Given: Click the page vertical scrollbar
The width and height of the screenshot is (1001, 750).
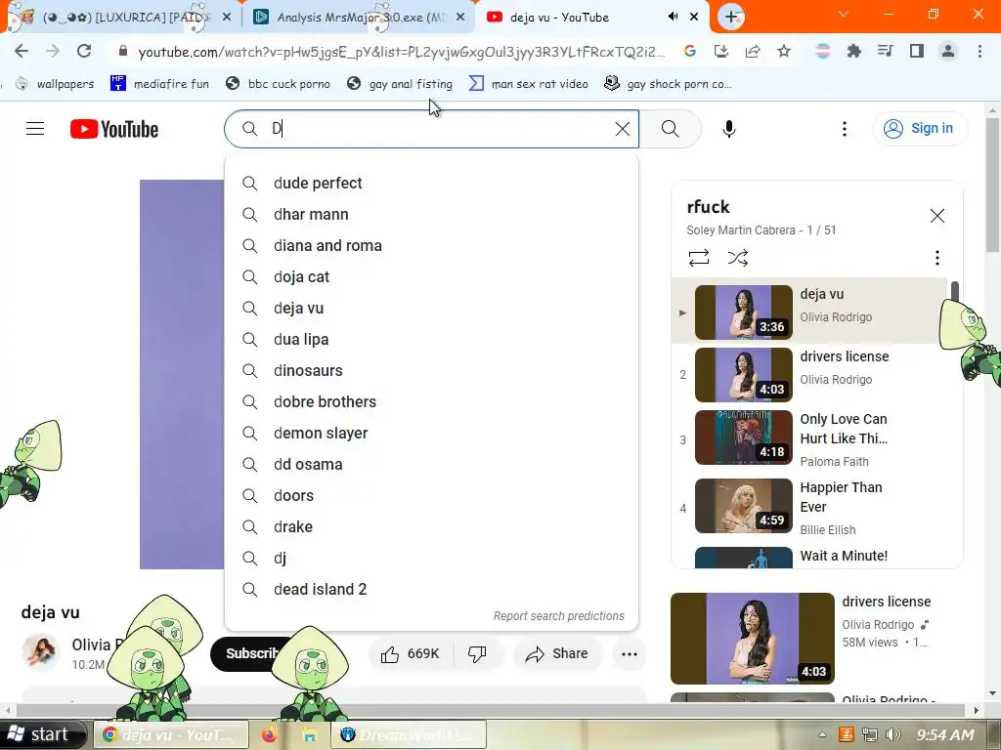Looking at the screenshot, I should (x=991, y=184).
